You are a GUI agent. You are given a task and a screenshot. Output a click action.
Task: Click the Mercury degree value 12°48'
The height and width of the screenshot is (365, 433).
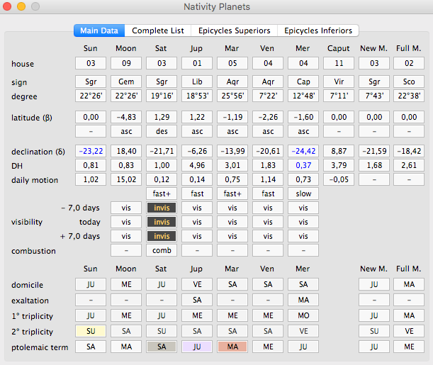click(x=303, y=96)
